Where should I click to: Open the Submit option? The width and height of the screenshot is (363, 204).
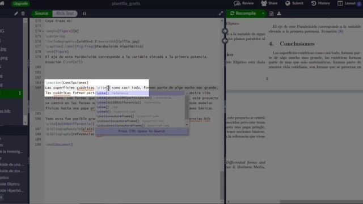(294, 3)
